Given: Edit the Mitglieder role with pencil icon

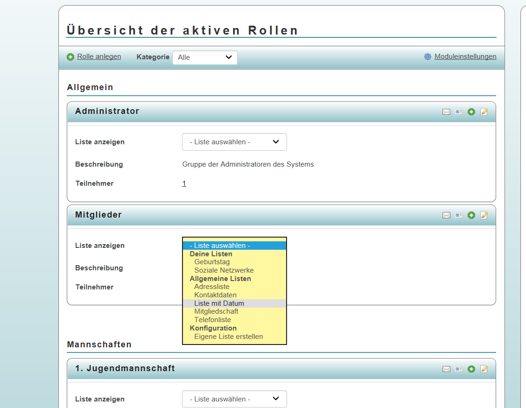Looking at the screenshot, I should [x=484, y=215].
